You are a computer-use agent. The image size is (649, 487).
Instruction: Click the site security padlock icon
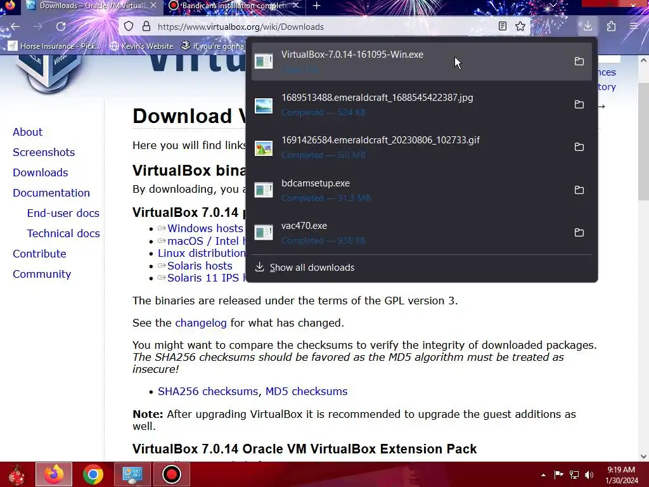pos(146,27)
